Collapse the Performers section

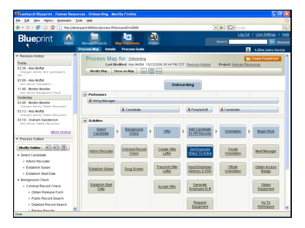click(x=85, y=95)
